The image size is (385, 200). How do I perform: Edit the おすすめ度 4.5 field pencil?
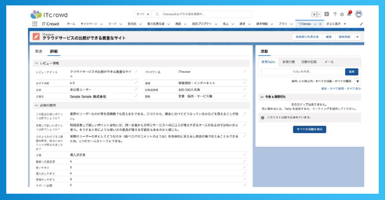[x=136, y=83]
